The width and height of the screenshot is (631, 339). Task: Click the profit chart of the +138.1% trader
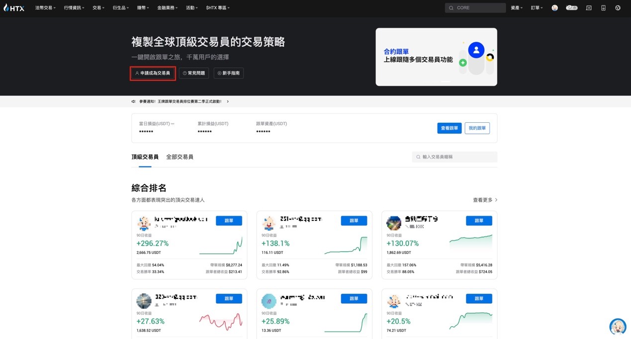click(x=346, y=245)
